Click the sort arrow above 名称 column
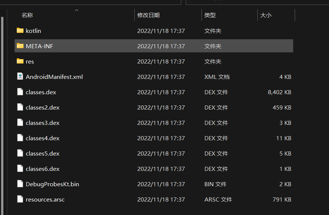The height and width of the screenshot is (215, 329). 77,10
